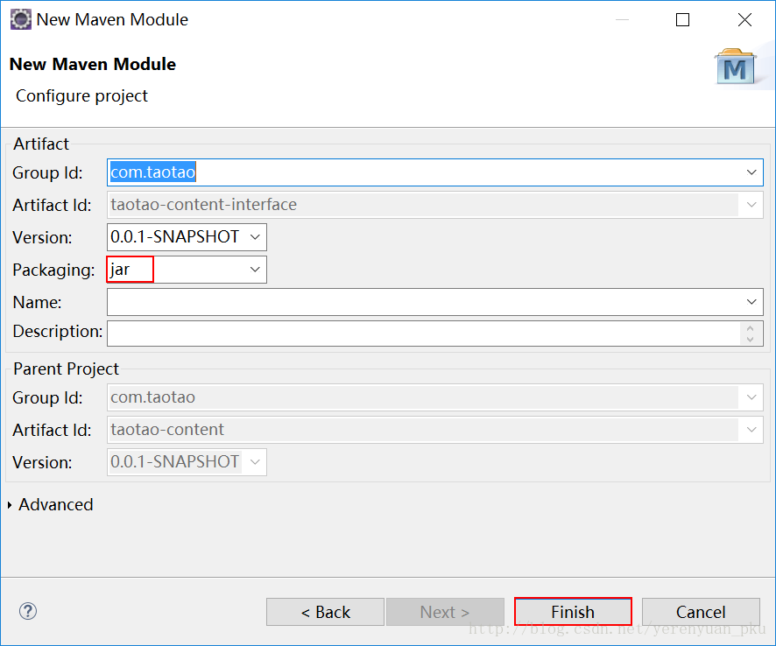Screen dimensions: 776x646
Task: Click the Packaging field showing jar
Action: 187,270
